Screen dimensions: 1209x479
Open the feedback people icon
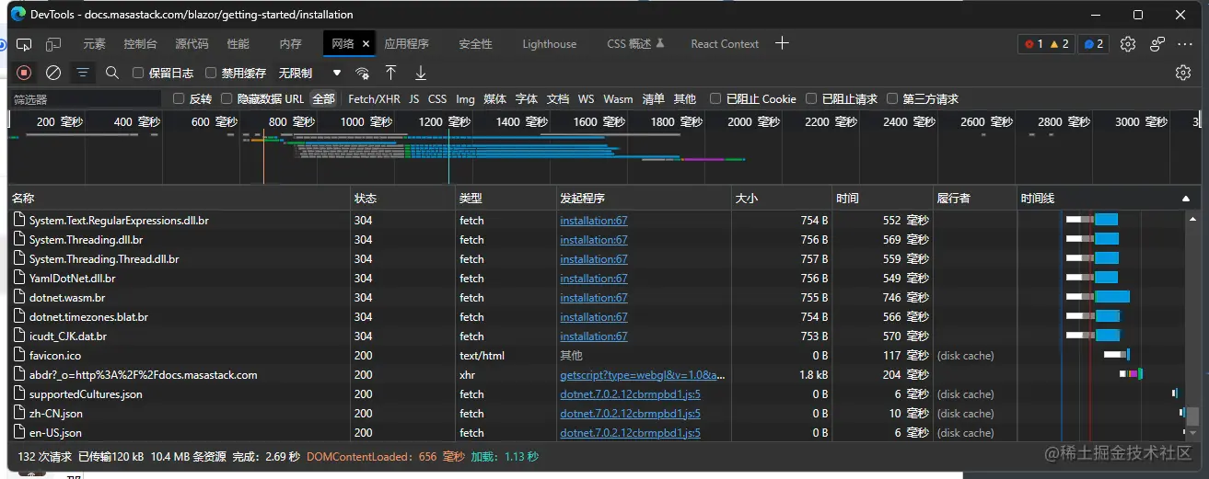[1157, 44]
